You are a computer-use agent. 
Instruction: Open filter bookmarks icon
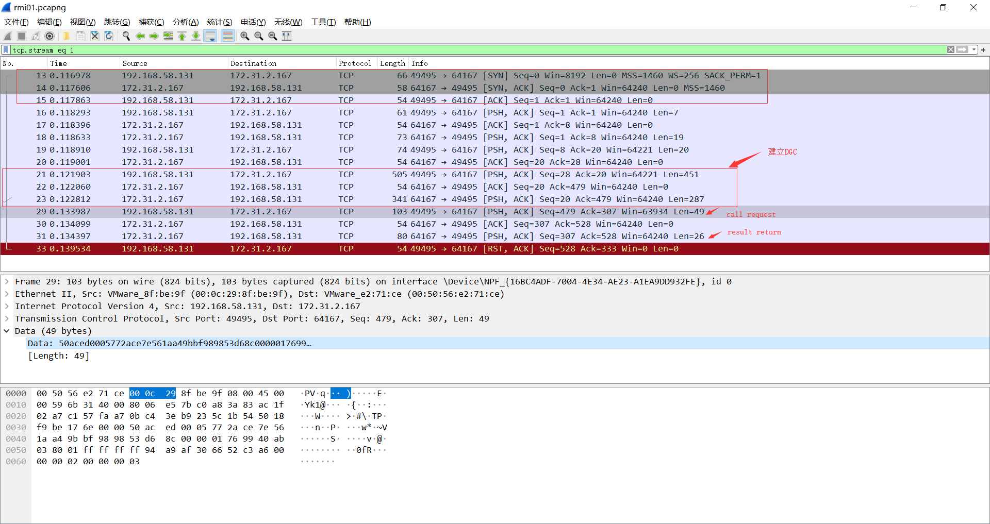point(6,50)
